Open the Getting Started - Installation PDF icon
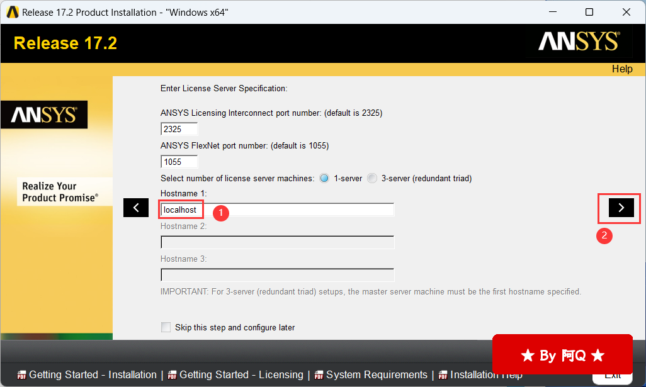 [21, 375]
